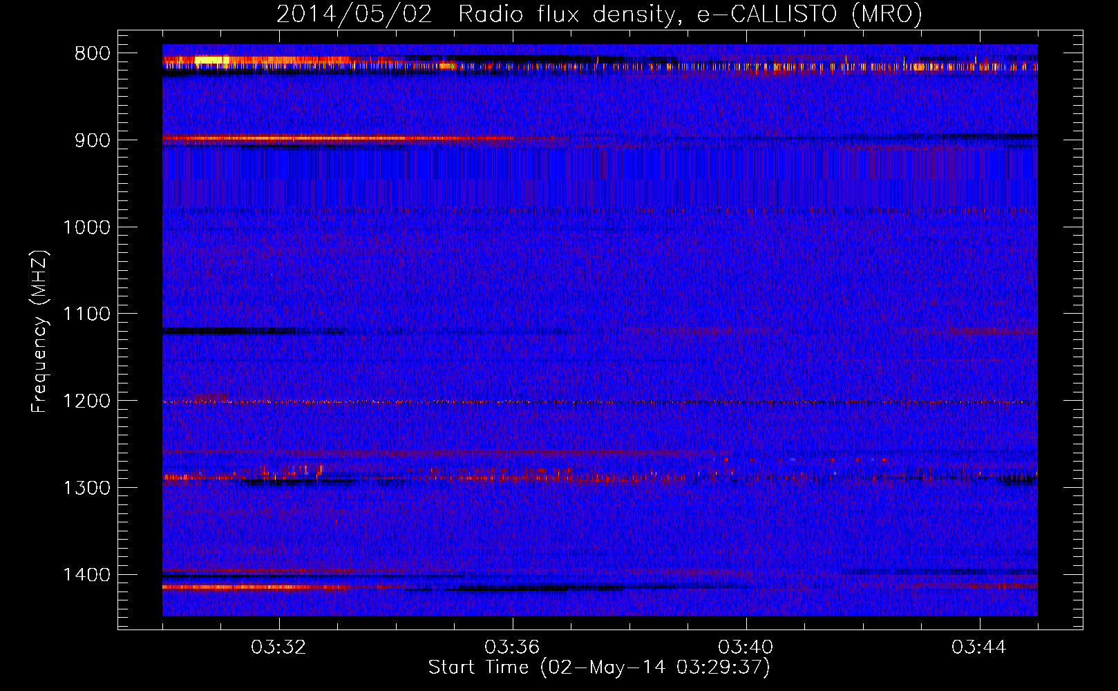Click the '03:32' time axis label
Screen dimensions: 1118x691
278,647
